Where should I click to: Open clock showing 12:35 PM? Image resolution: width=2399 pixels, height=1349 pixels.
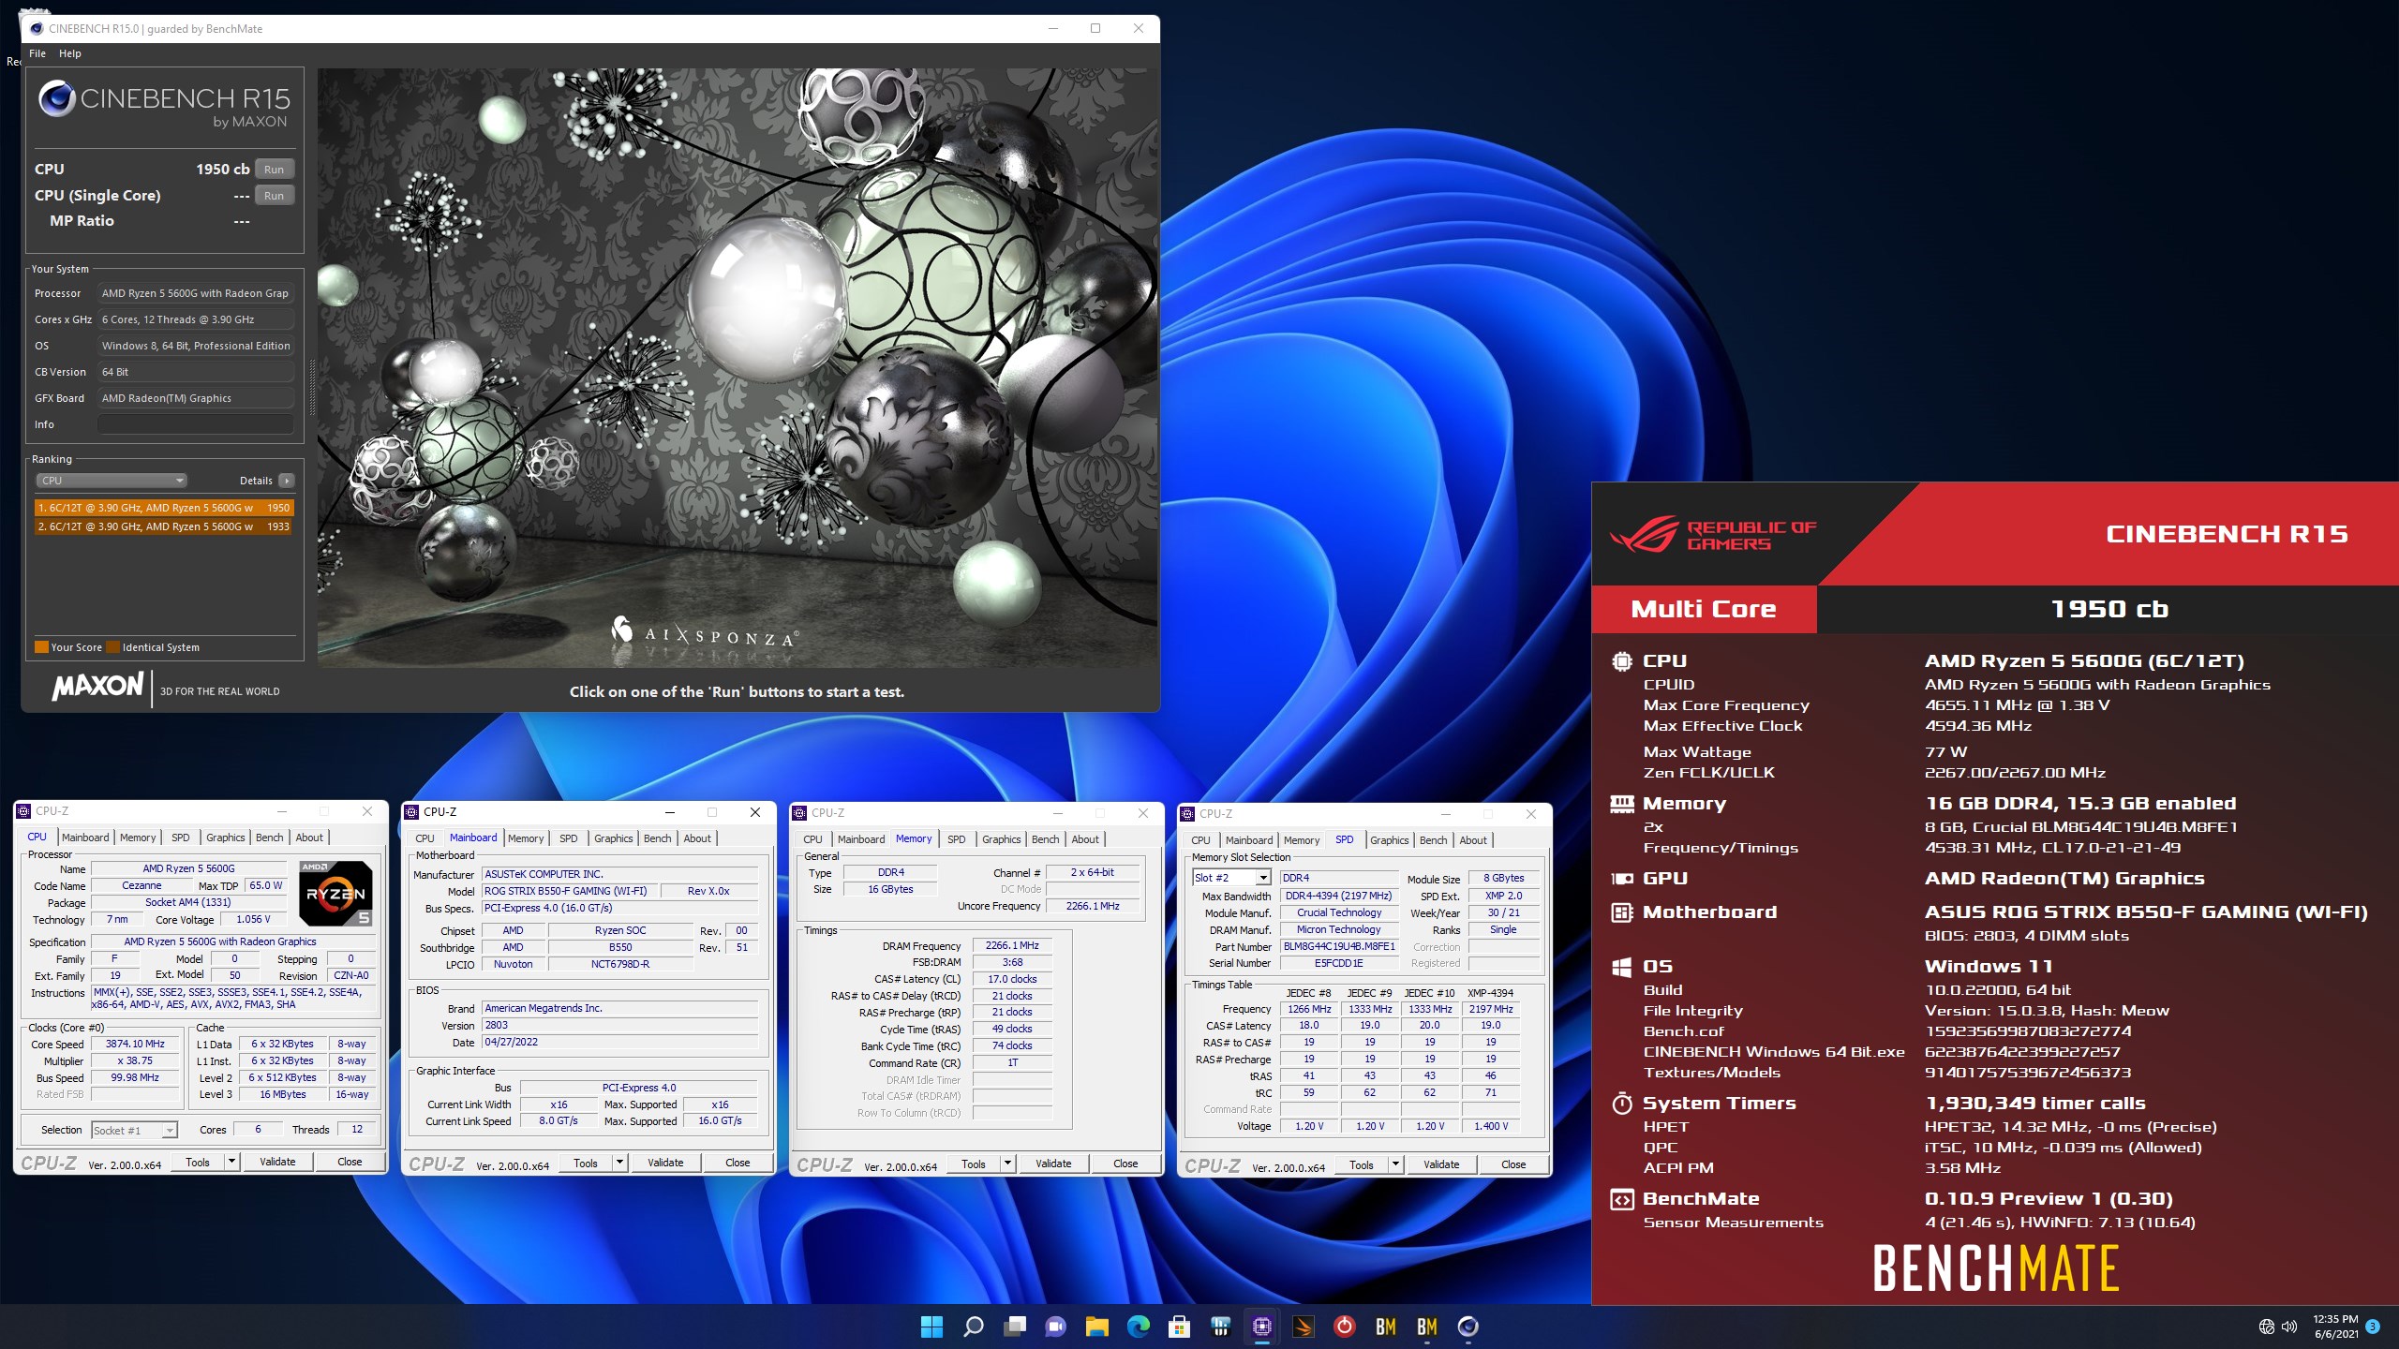coord(2335,1327)
